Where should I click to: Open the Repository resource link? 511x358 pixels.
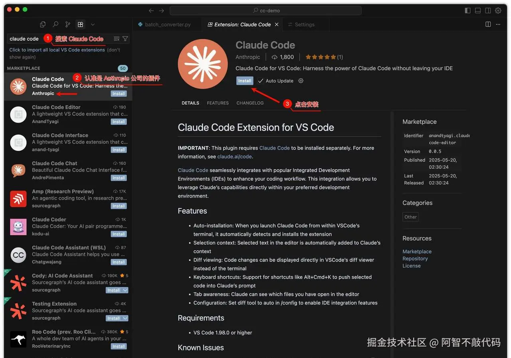[415, 259]
